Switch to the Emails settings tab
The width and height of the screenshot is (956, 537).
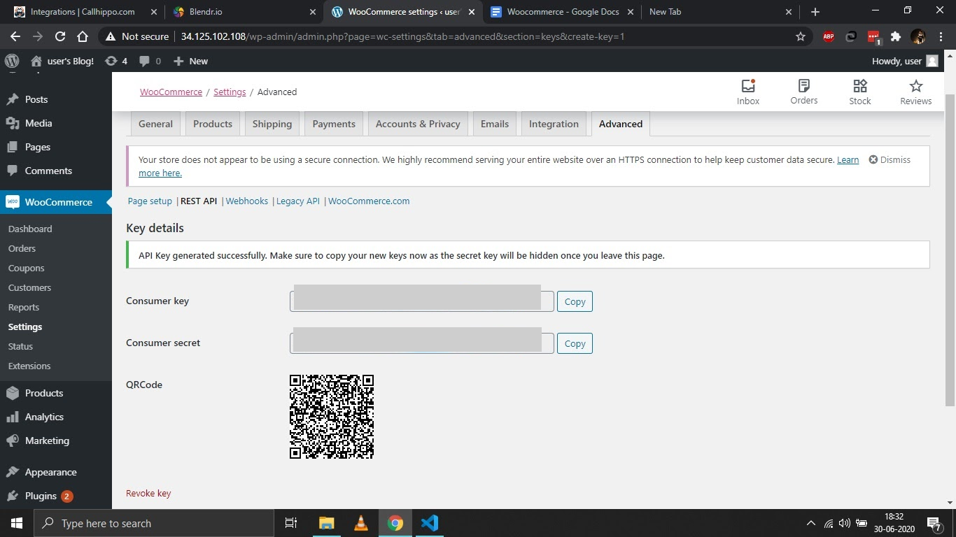pyautogui.click(x=495, y=124)
